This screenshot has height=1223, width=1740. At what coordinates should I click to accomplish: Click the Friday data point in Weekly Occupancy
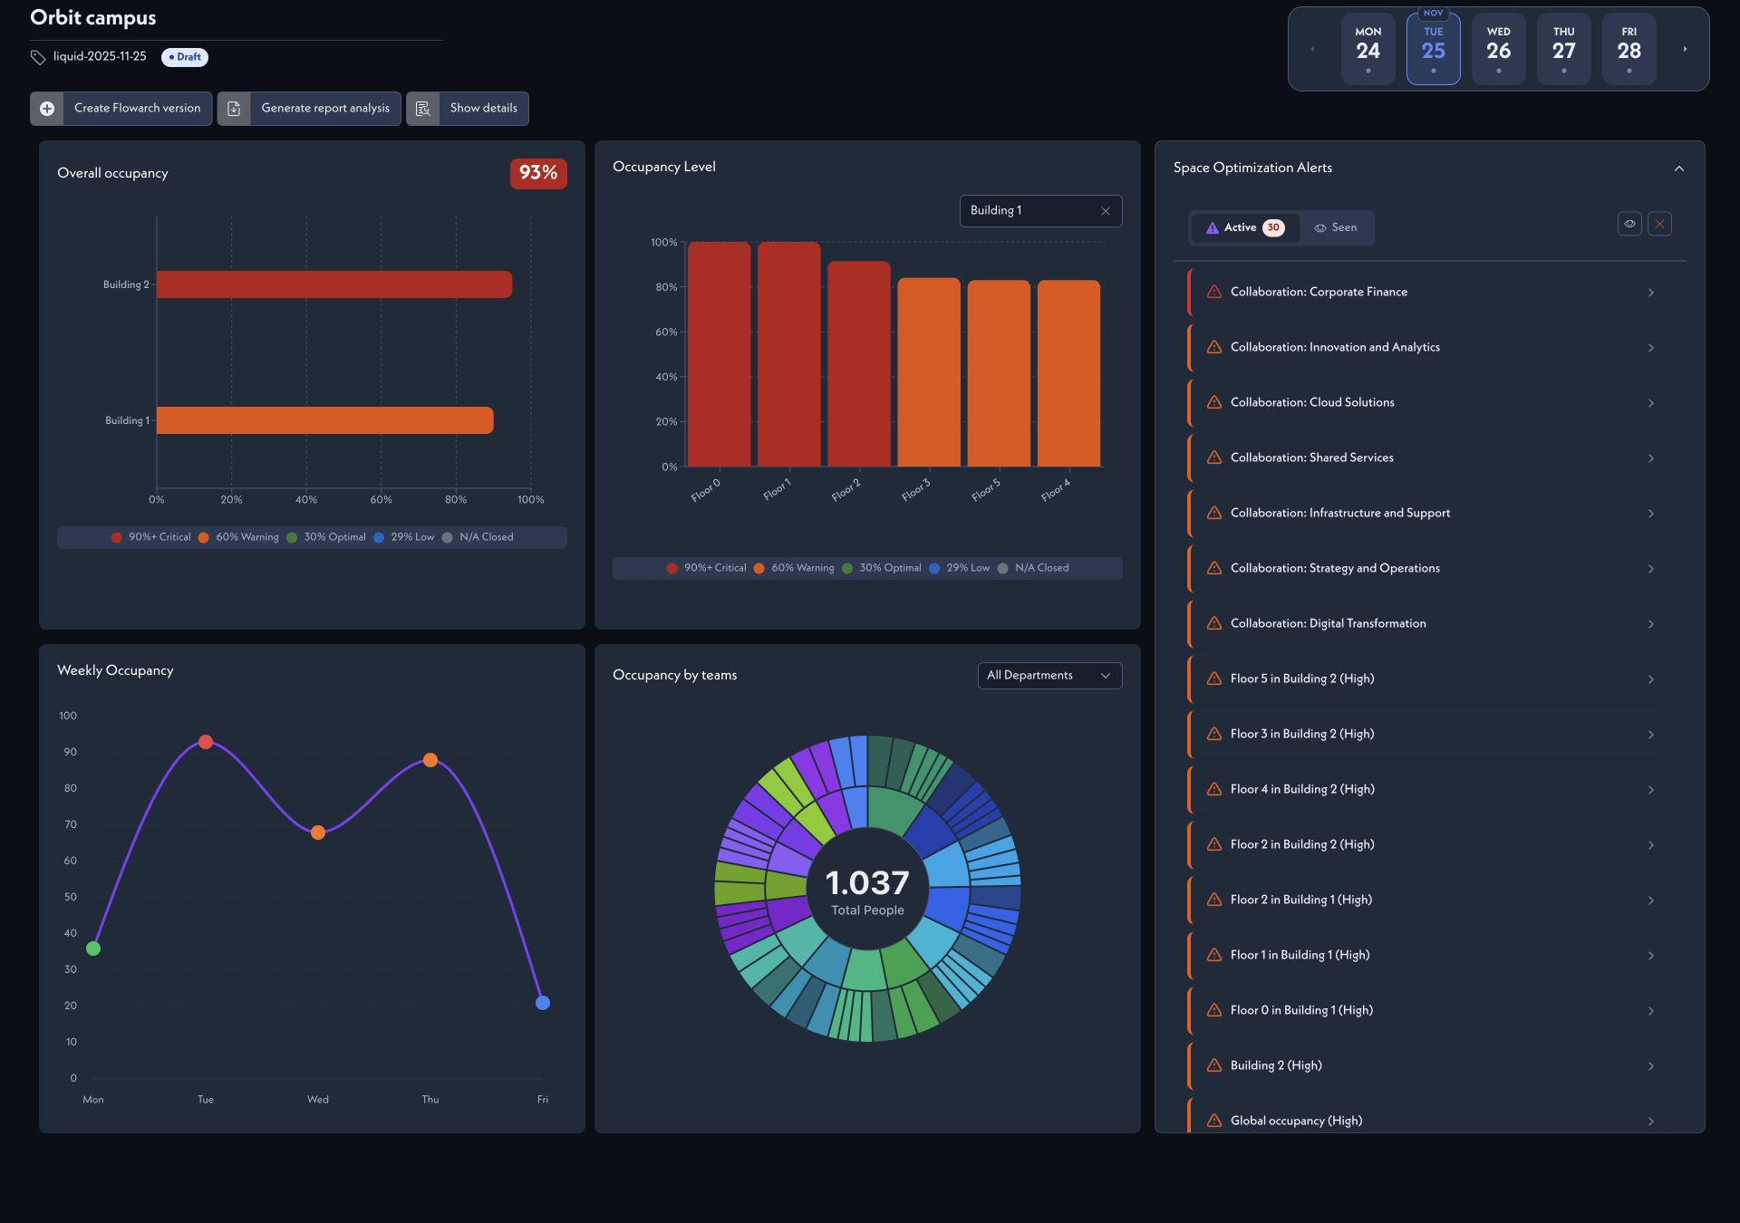(543, 1003)
